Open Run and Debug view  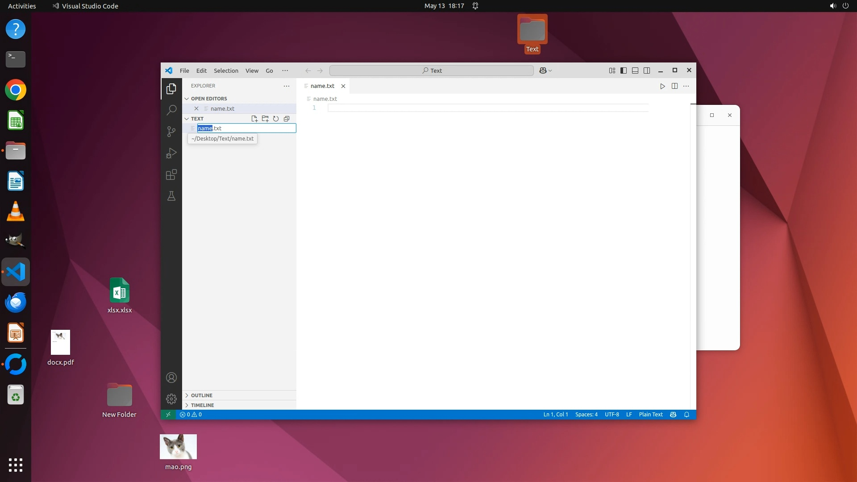[x=171, y=153]
